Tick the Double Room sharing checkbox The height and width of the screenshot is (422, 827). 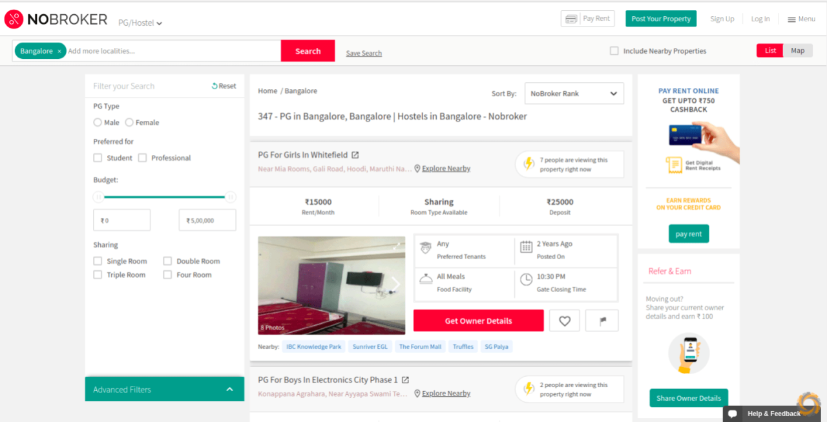pyautogui.click(x=167, y=261)
